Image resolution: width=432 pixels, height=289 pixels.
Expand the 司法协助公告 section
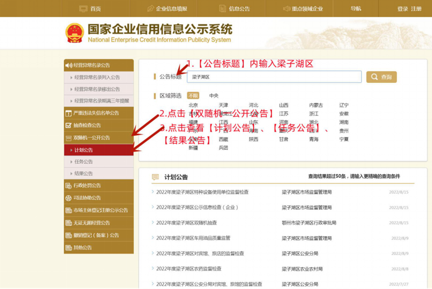[x=99, y=198]
